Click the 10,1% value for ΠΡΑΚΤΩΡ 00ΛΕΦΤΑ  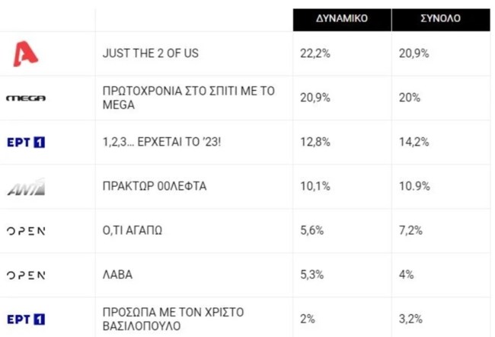[x=315, y=186]
